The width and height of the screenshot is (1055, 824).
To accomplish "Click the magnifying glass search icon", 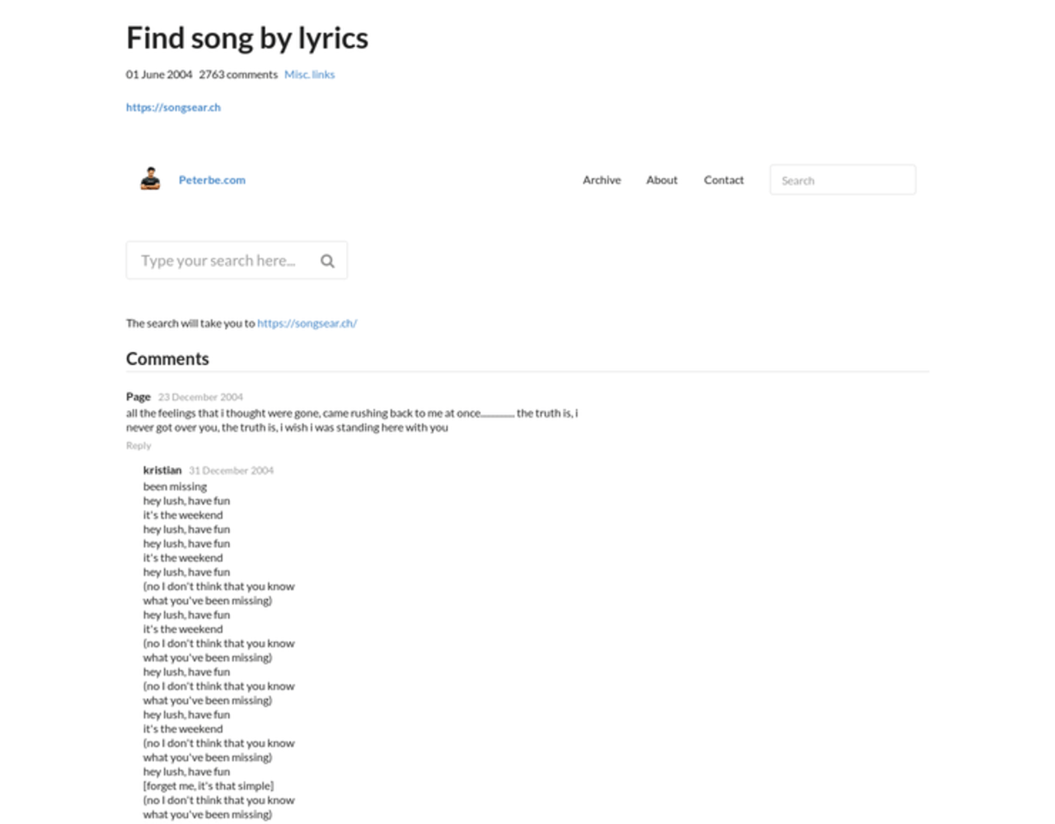I will click(327, 261).
